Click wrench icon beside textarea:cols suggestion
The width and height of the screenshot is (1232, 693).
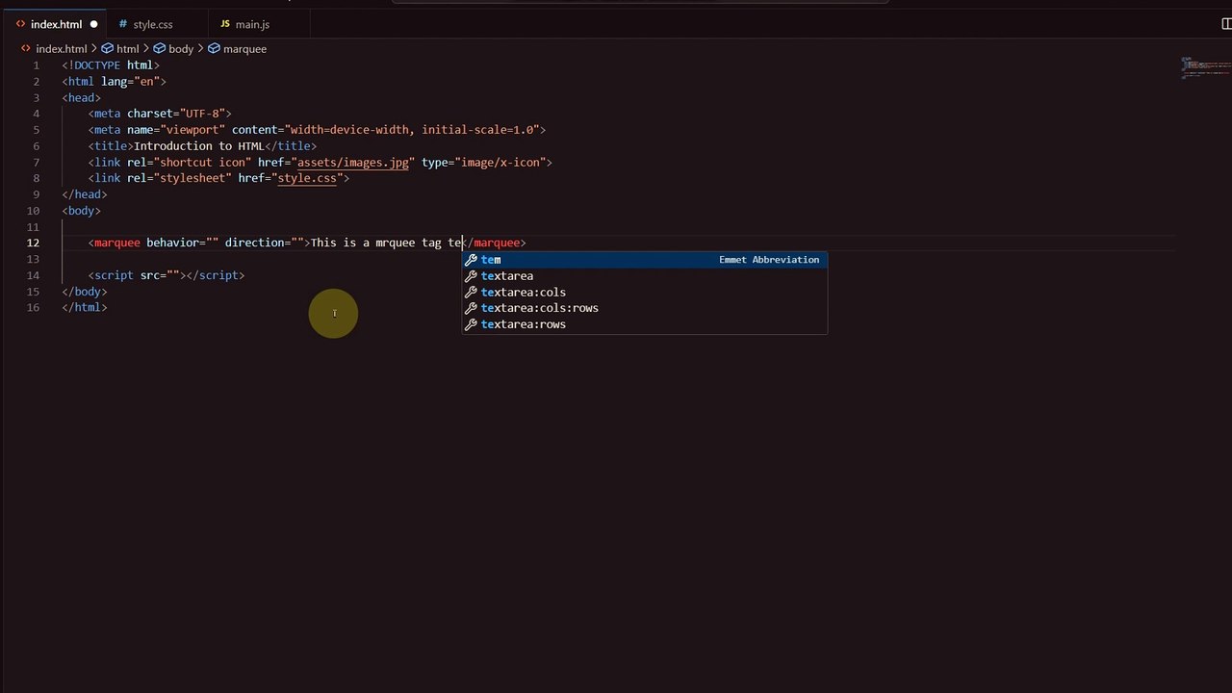(x=471, y=293)
